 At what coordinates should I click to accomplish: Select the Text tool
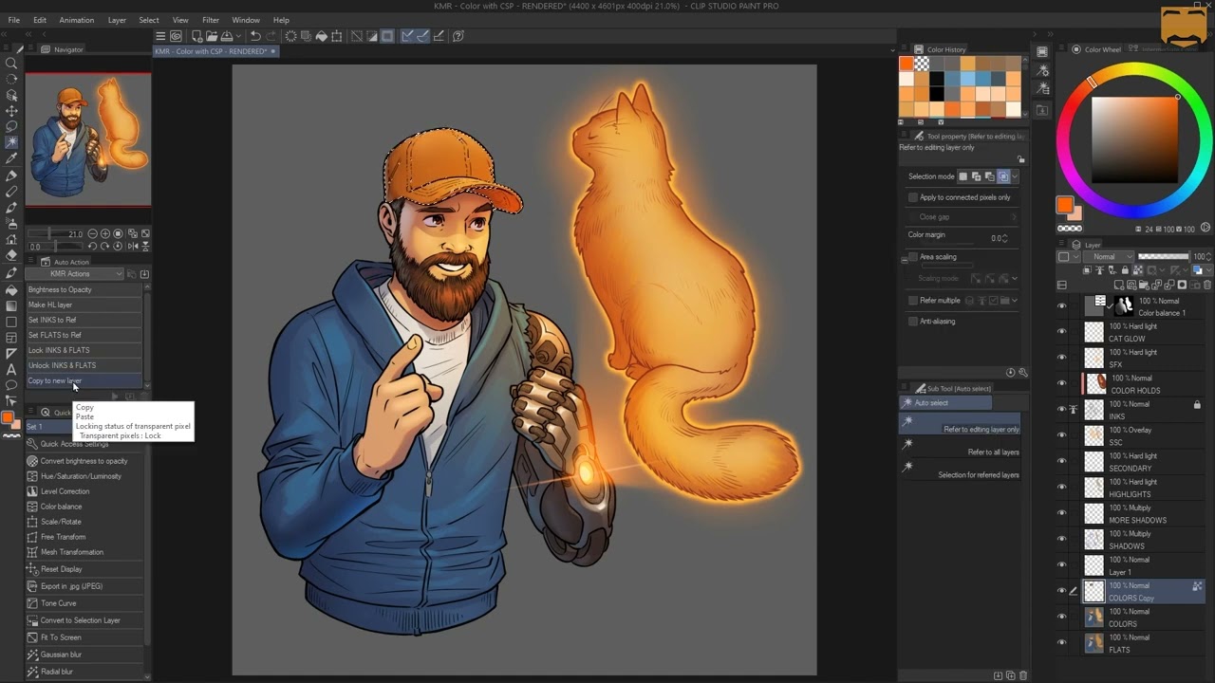tap(11, 369)
